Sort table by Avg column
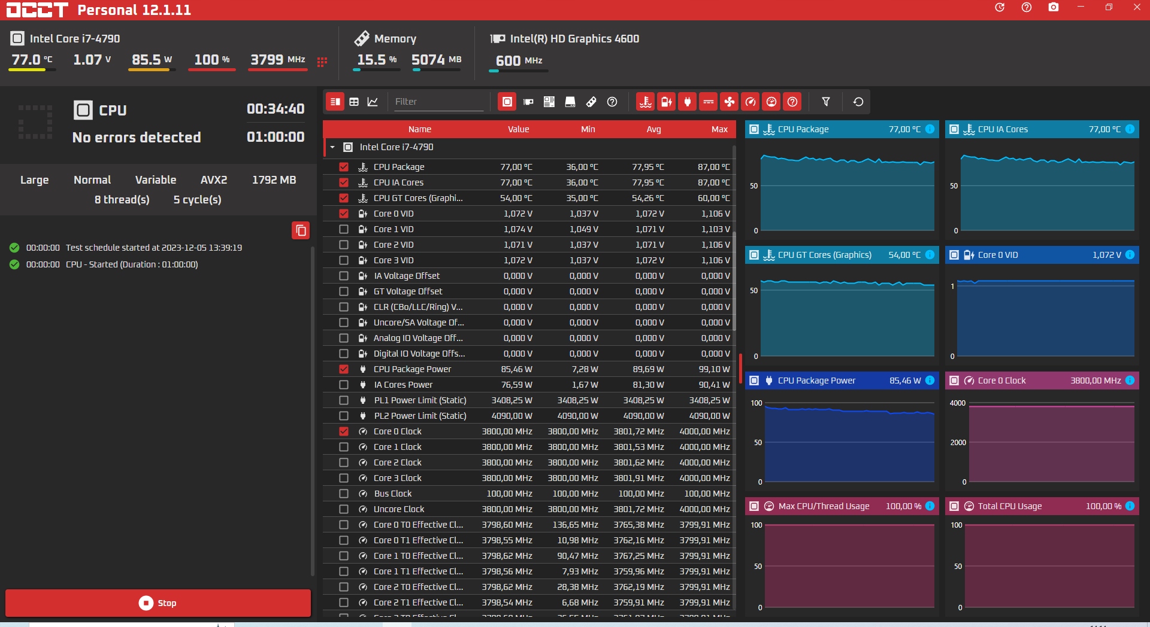Screen dimensions: 1150x627 click(x=654, y=129)
